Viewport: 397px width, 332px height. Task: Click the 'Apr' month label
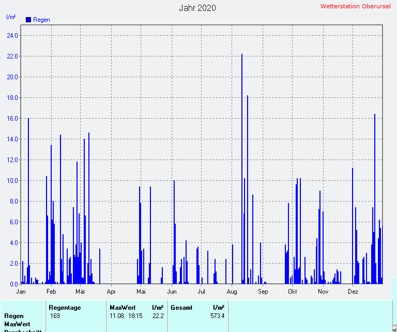point(111,292)
